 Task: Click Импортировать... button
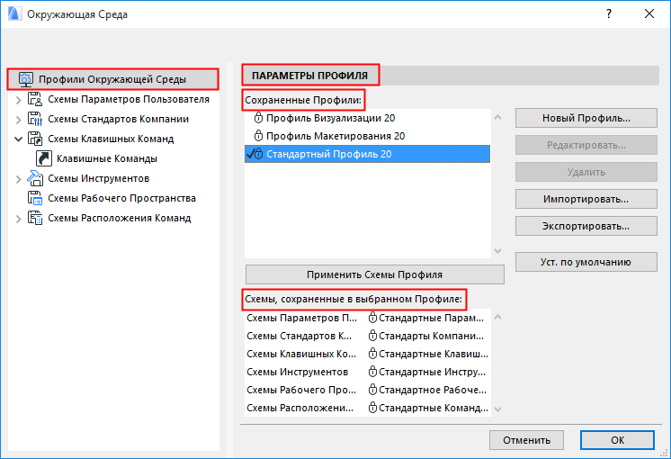(x=586, y=199)
